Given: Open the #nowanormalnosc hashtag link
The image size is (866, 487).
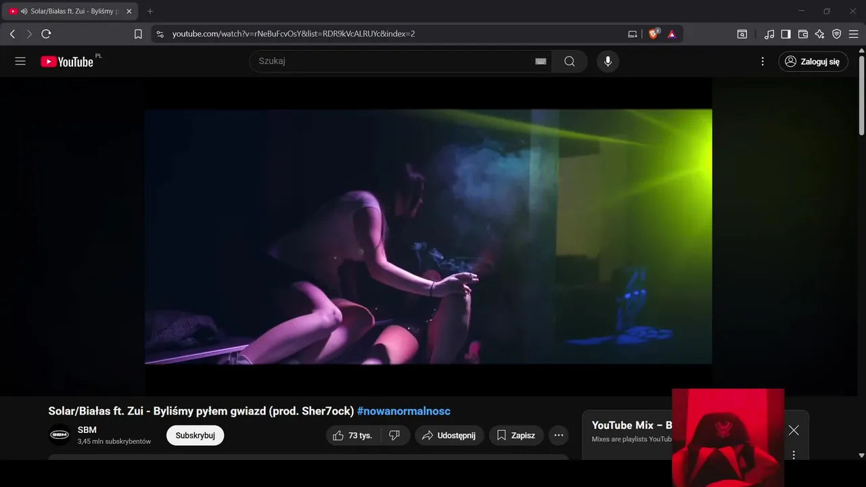Looking at the screenshot, I should pos(404,411).
